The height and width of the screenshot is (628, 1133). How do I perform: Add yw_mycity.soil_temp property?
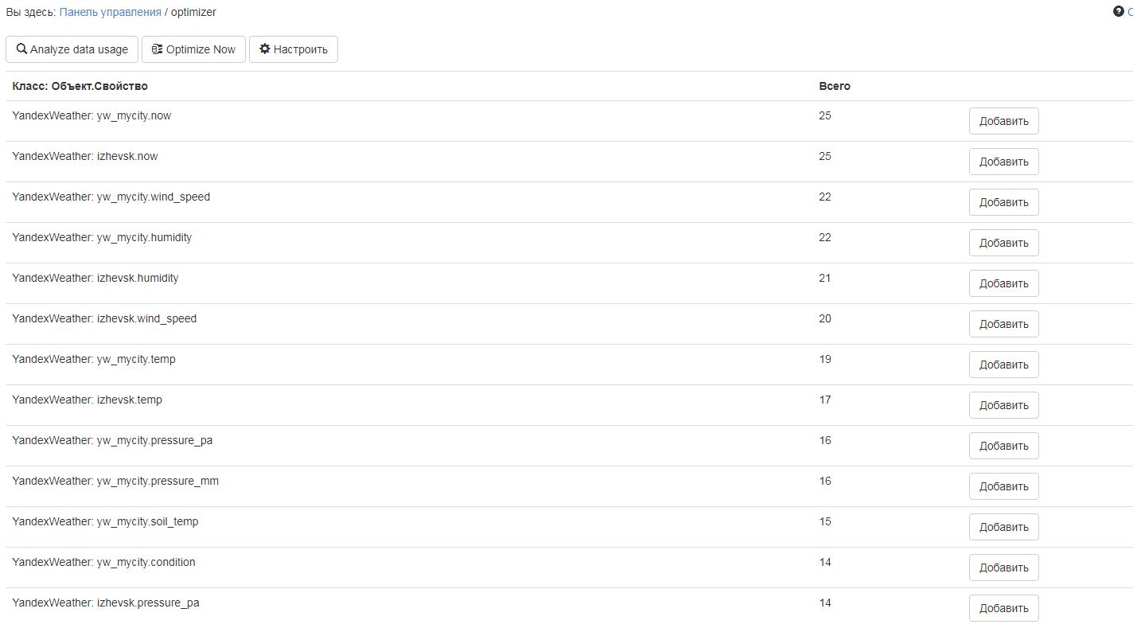tap(1003, 527)
